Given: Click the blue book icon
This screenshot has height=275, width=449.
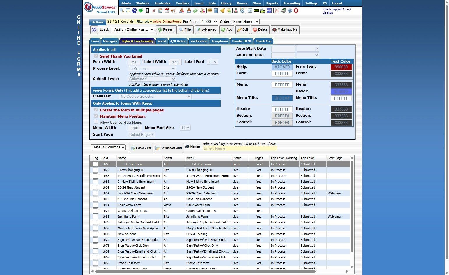Looking at the screenshot, I should [216, 11].
